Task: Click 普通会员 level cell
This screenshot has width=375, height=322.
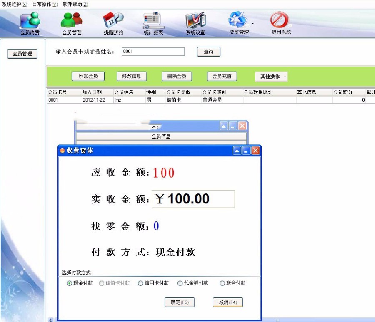Action: pyautogui.click(x=222, y=100)
